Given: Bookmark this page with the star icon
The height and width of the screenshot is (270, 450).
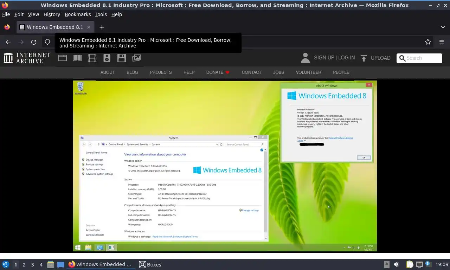Looking at the screenshot, I should (428, 42).
